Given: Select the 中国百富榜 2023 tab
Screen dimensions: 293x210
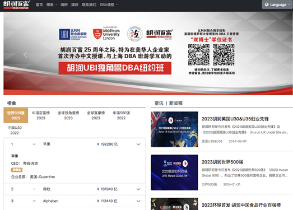Looking at the screenshot, I should click(x=41, y=115).
